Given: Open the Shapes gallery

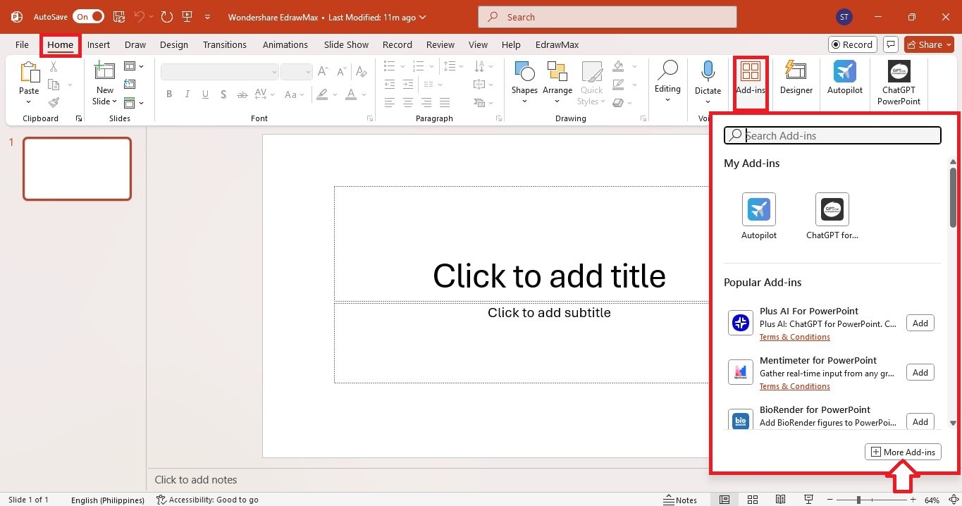Looking at the screenshot, I should tap(524, 83).
